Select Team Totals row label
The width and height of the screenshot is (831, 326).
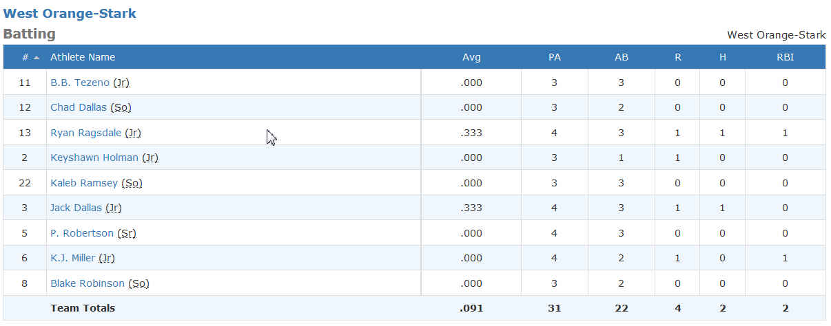coord(83,308)
